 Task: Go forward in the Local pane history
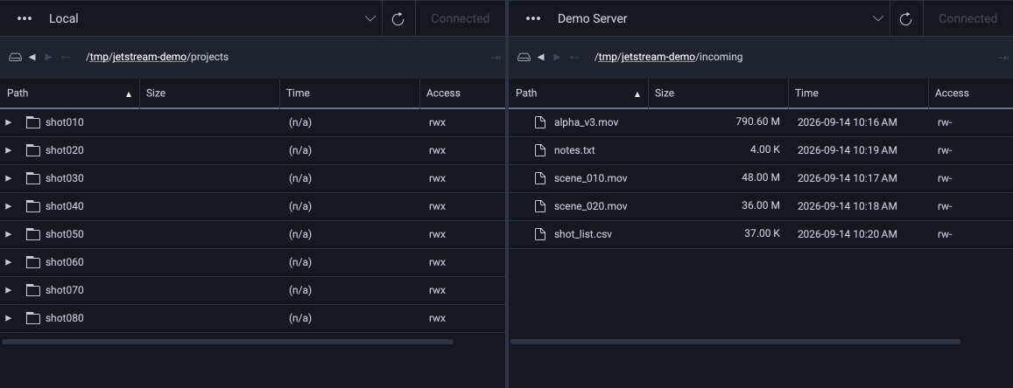coord(48,58)
